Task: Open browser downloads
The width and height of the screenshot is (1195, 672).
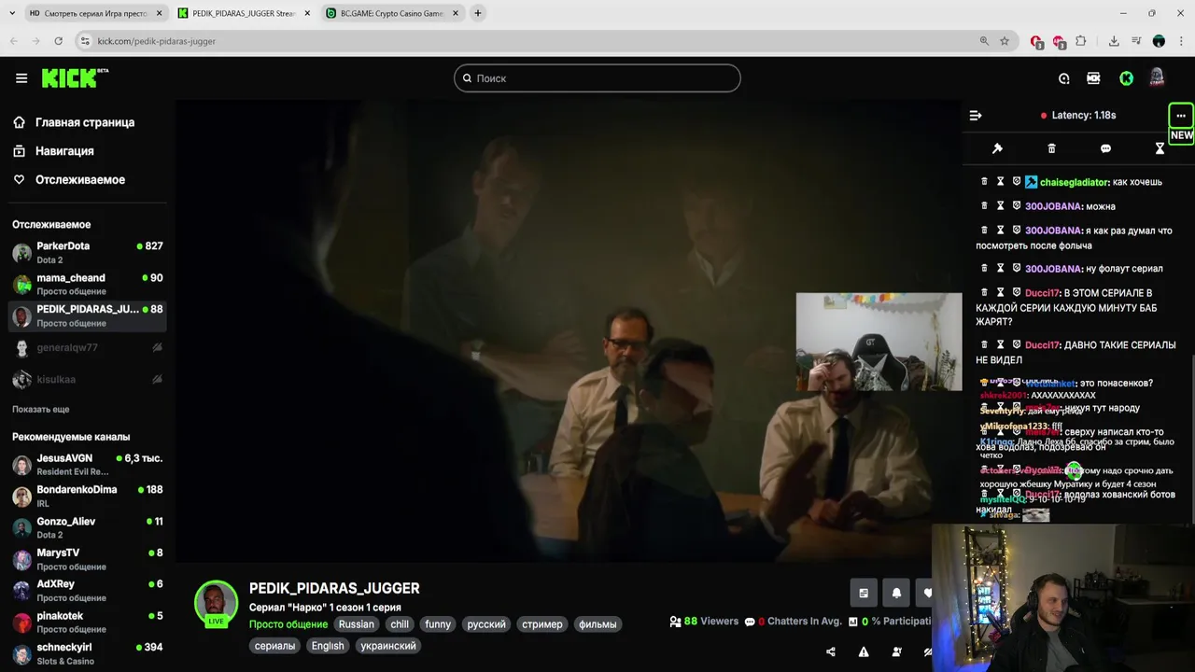Action: pos(1114,41)
